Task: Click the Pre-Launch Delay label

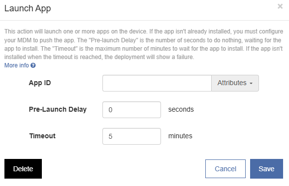Action: [58, 109]
